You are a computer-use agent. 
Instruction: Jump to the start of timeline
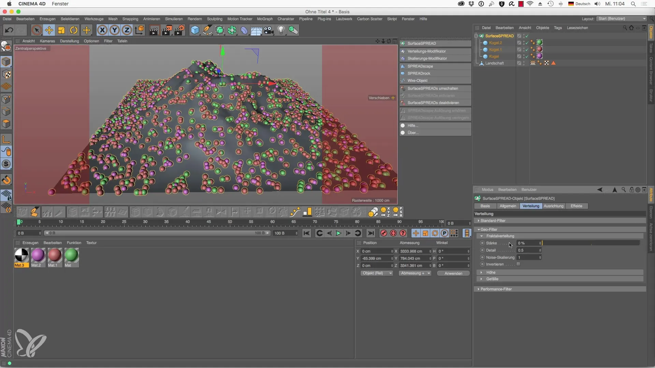tap(307, 233)
